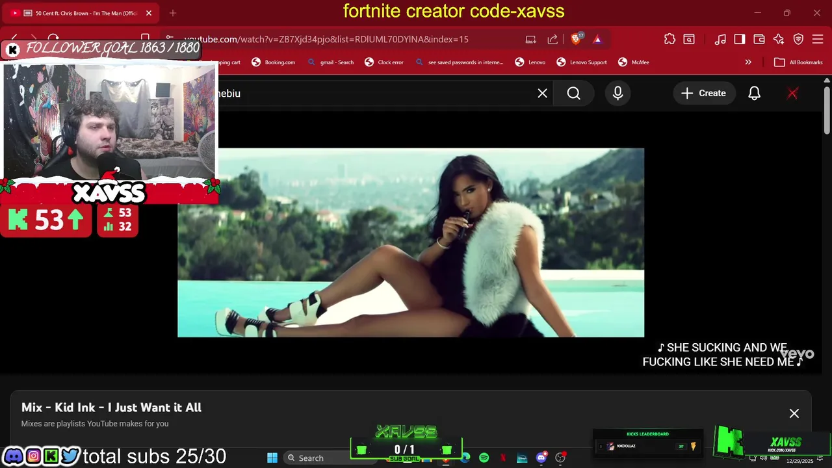Viewport: 832px width, 468px height.
Task: Open gmail - Search bookmark
Action: coord(330,62)
